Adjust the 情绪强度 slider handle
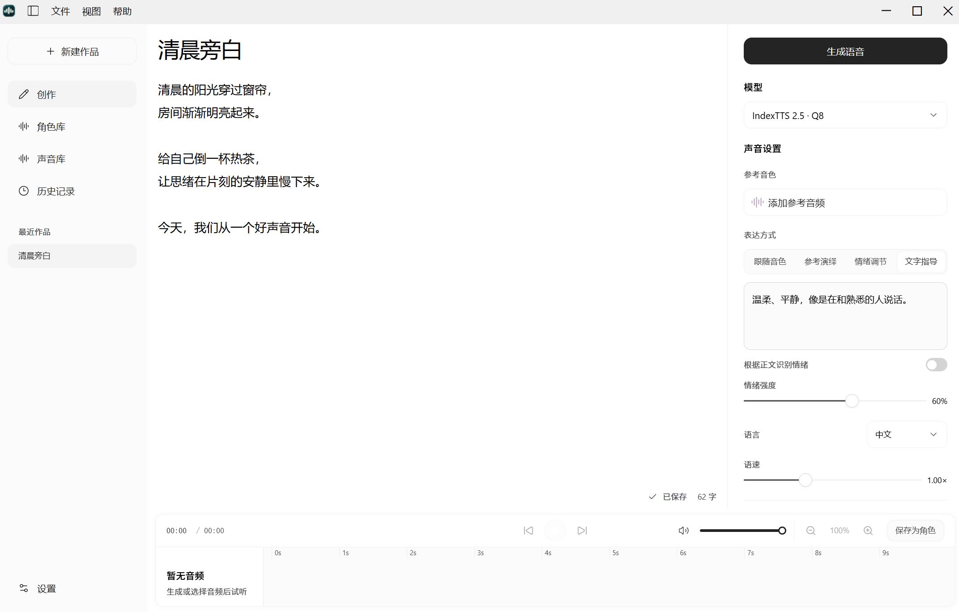959x612 pixels. (x=852, y=401)
